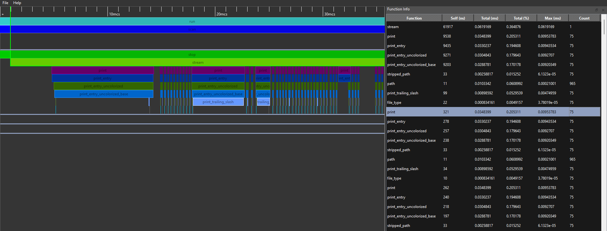Select the file_type row with Self 10
Image resolution: width=607 pixels, height=231 pixels.
pyautogui.click(x=493, y=178)
